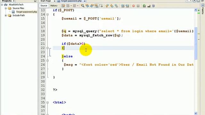205x115 pixels.
Task: Click line number 18 in gutter
Action: pos(43,31)
